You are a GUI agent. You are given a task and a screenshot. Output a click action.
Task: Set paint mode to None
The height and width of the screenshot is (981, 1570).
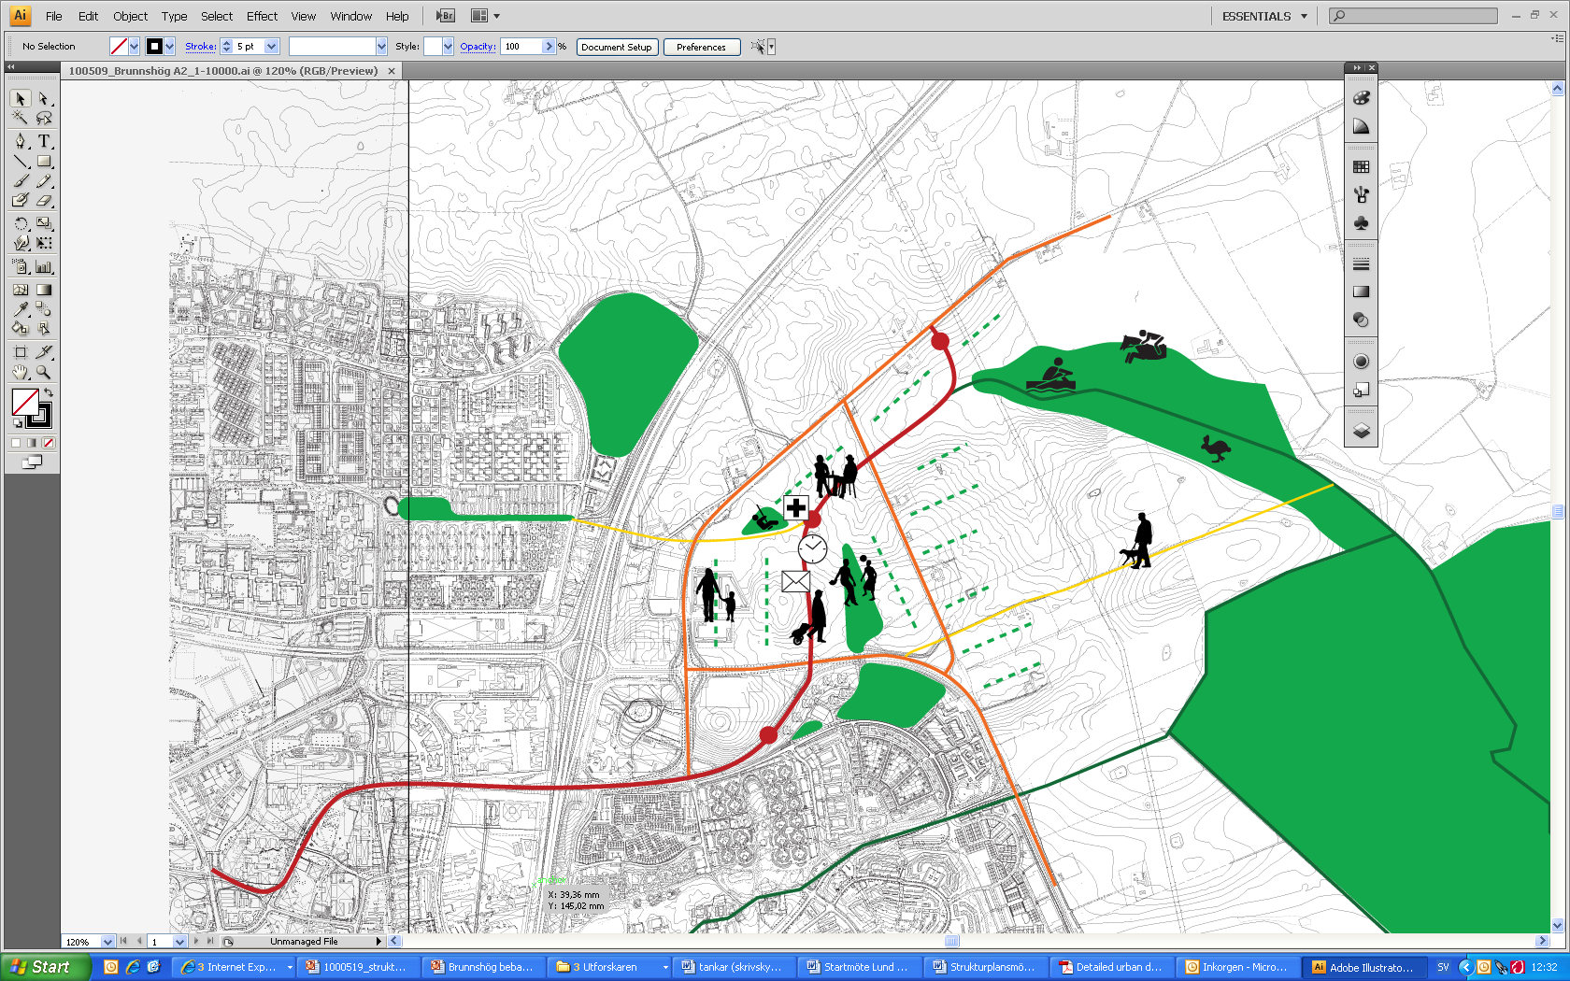[49, 443]
